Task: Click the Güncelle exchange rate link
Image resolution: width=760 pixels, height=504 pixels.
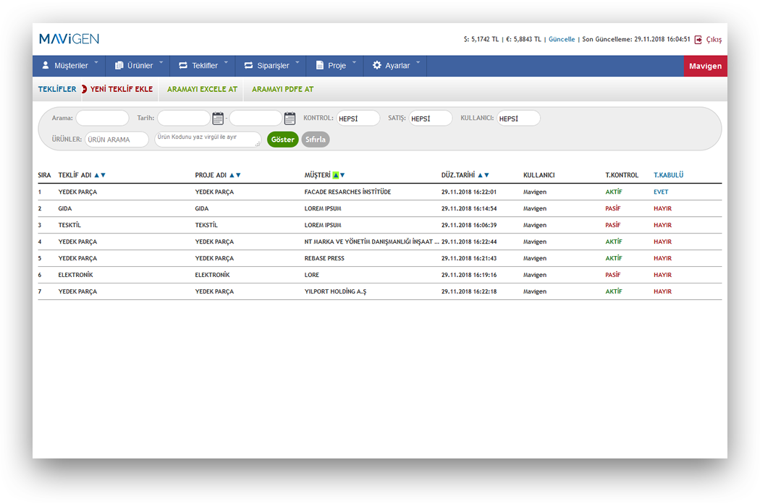Action: pyautogui.click(x=562, y=40)
